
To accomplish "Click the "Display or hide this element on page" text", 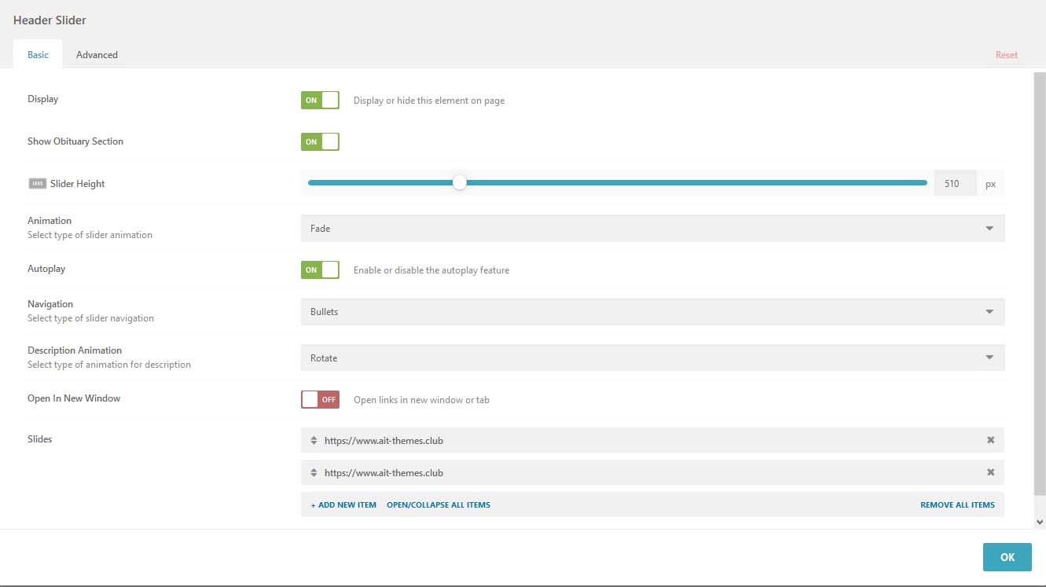I will tap(429, 101).
